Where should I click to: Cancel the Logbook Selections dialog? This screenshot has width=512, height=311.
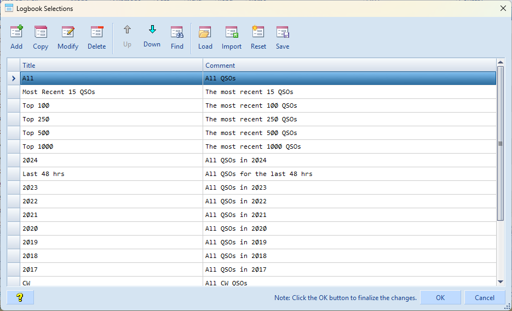pos(484,297)
